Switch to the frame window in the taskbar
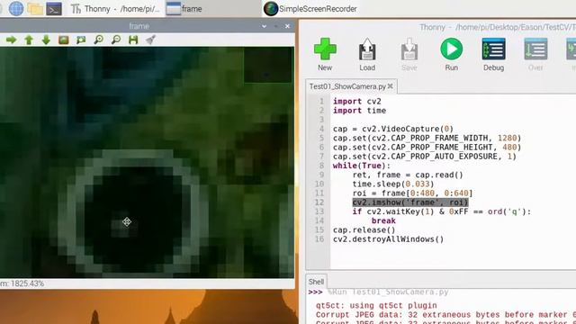The width and height of the screenshot is (576, 324). 212,9
